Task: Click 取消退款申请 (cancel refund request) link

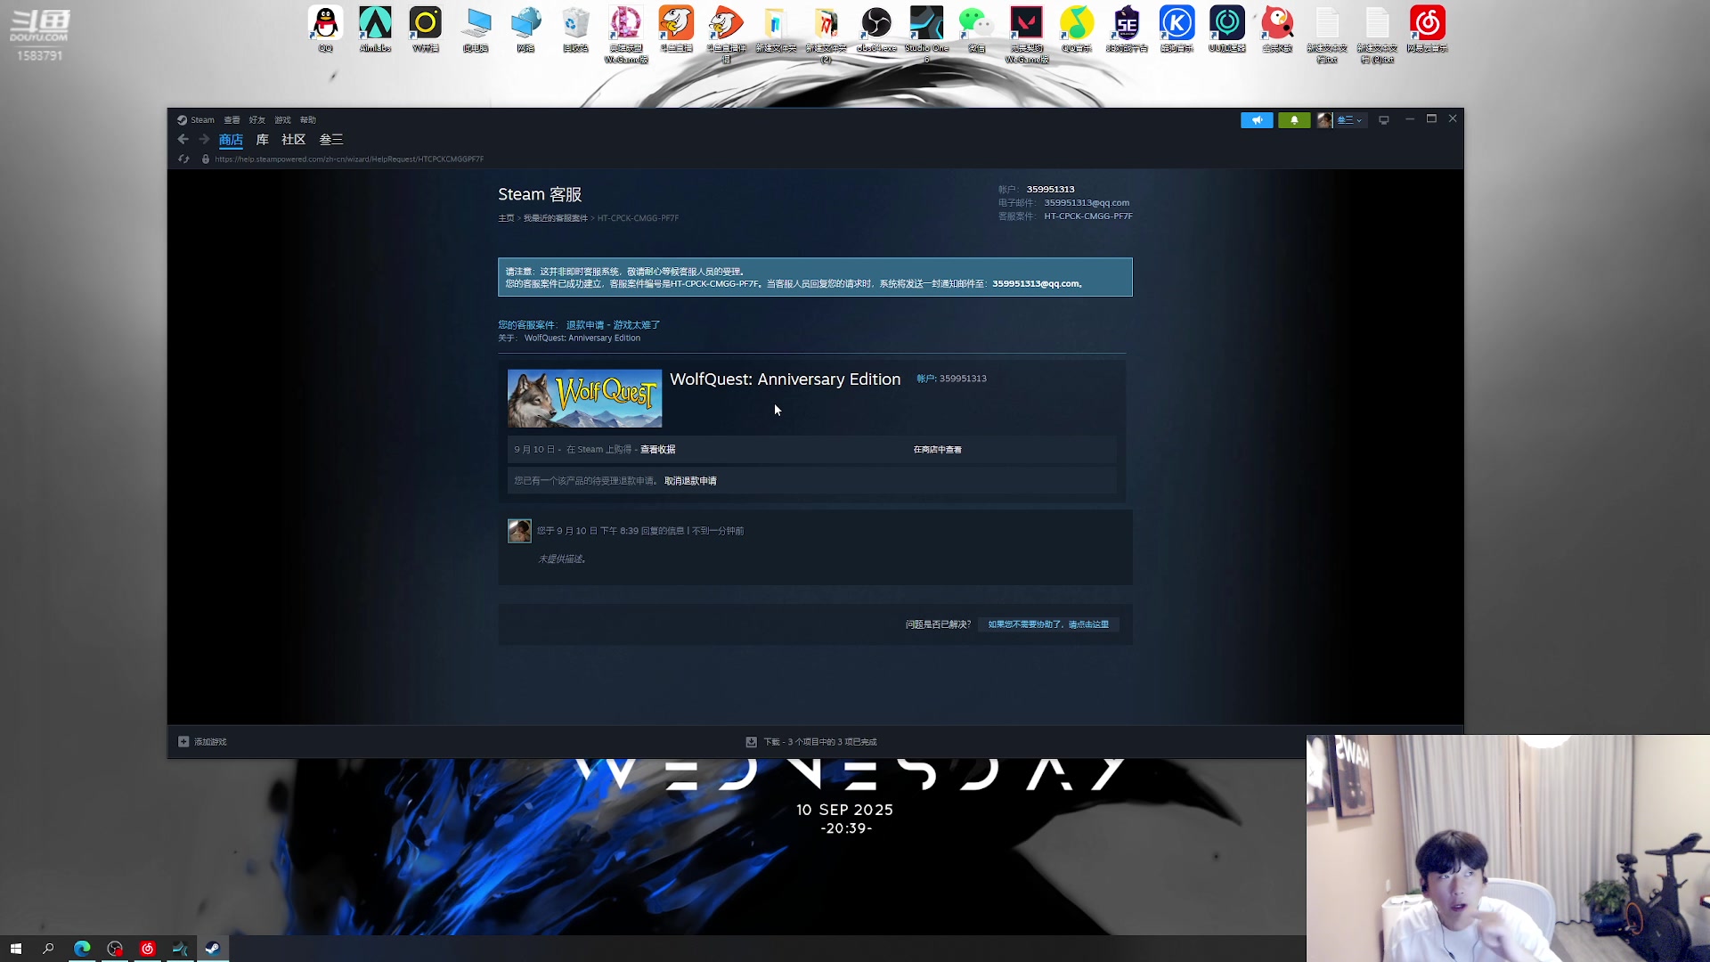Action: (x=690, y=481)
